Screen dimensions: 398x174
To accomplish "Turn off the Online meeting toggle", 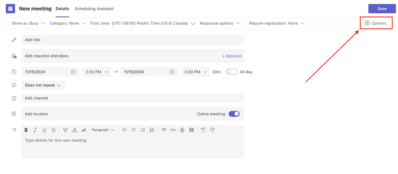I will click(234, 114).
